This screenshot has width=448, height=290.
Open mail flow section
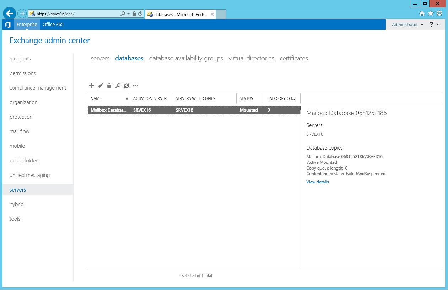coord(20,131)
